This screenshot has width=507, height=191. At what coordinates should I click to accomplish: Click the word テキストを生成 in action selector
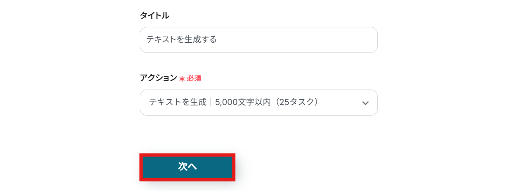[x=177, y=102]
